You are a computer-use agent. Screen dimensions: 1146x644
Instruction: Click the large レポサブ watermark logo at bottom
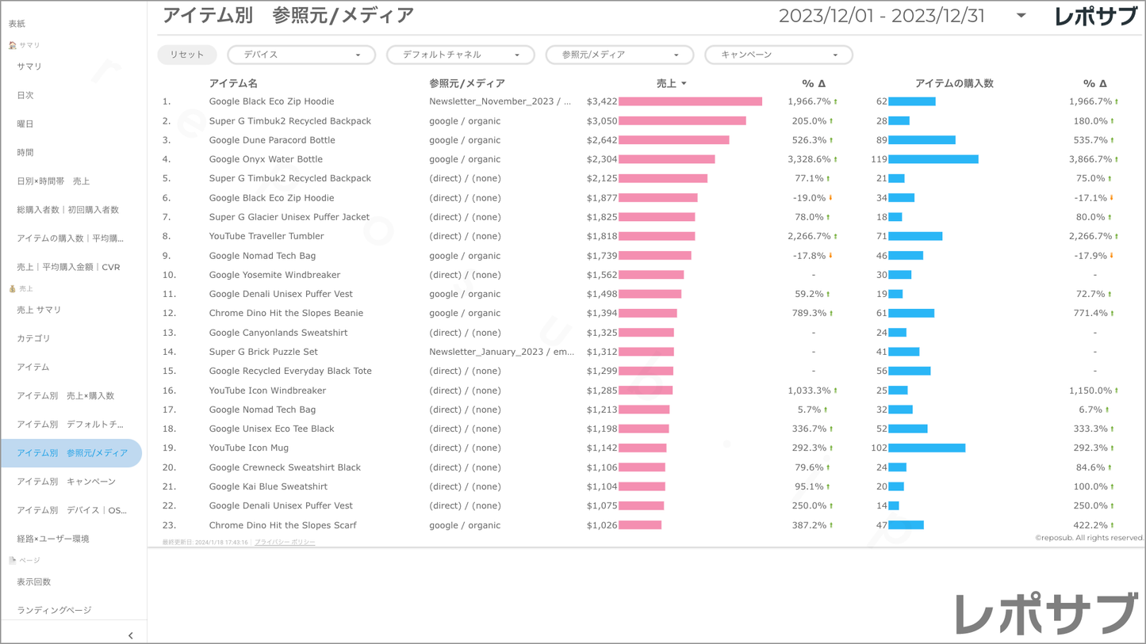pos(1045,613)
